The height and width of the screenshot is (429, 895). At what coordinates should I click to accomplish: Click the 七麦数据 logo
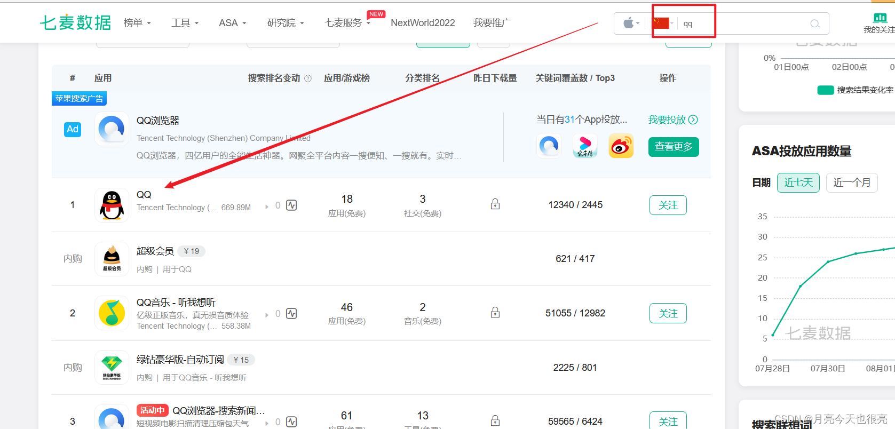(75, 22)
